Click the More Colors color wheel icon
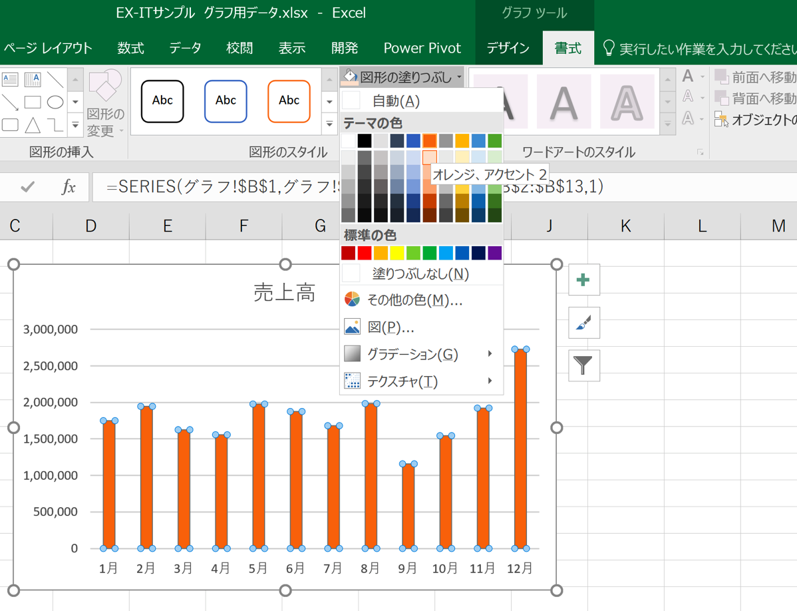Image resolution: width=797 pixels, height=611 pixels. tap(352, 300)
